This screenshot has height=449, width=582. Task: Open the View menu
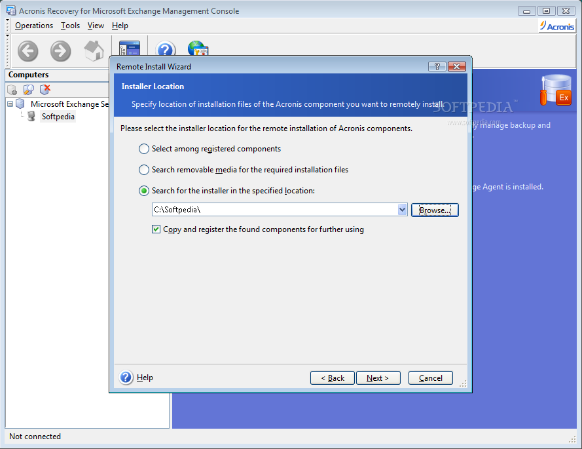click(96, 26)
